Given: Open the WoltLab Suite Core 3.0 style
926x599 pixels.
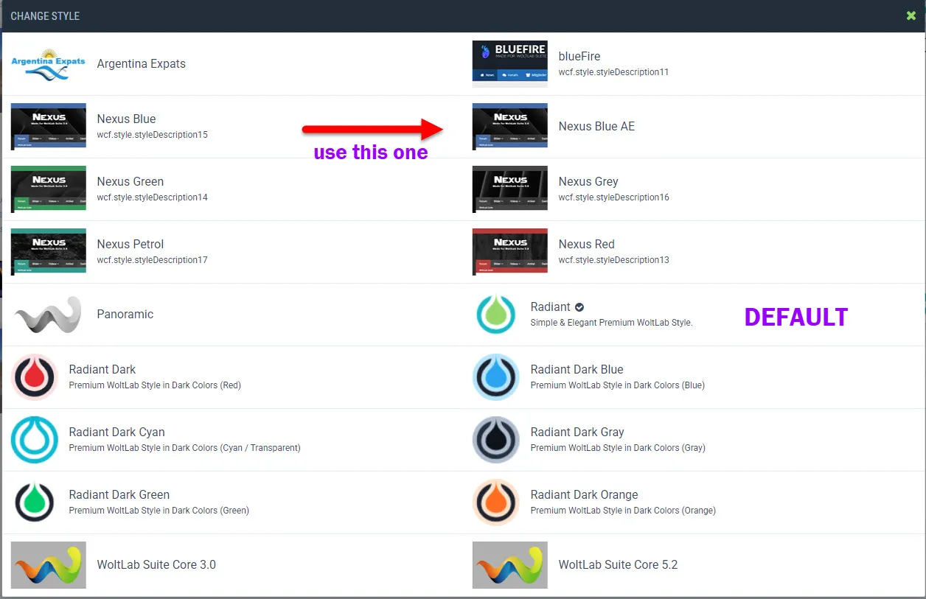Looking at the screenshot, I should coord(156,564).
